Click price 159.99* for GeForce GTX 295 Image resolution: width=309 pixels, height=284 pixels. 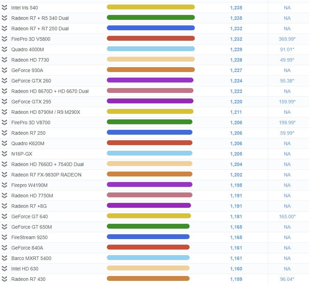pos(287,102)
